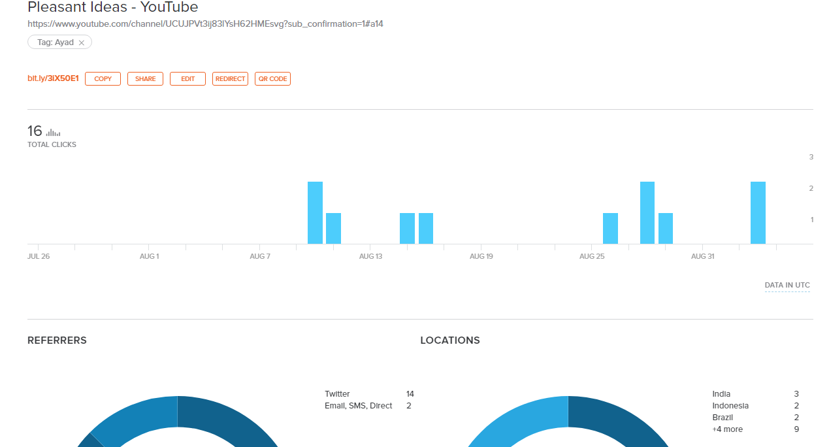
Task: Select the Indonesia location row
Action: pos(755,406)
